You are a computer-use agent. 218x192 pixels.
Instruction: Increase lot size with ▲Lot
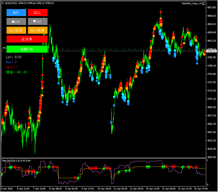[x=16, y=21]
